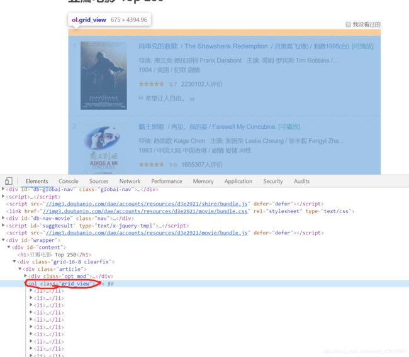The width and height of the screenshot is (409, 357).
Task: Open the Sources tab
Action: coord(99,181)
